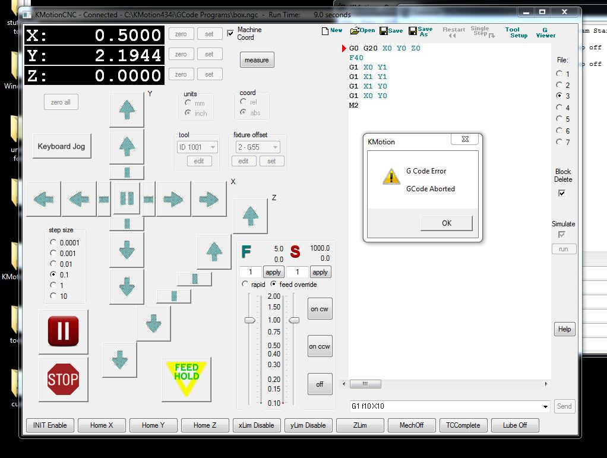Dismiss the G Code Error with OK
Viewport: 607px width, 458px height.
446,223
